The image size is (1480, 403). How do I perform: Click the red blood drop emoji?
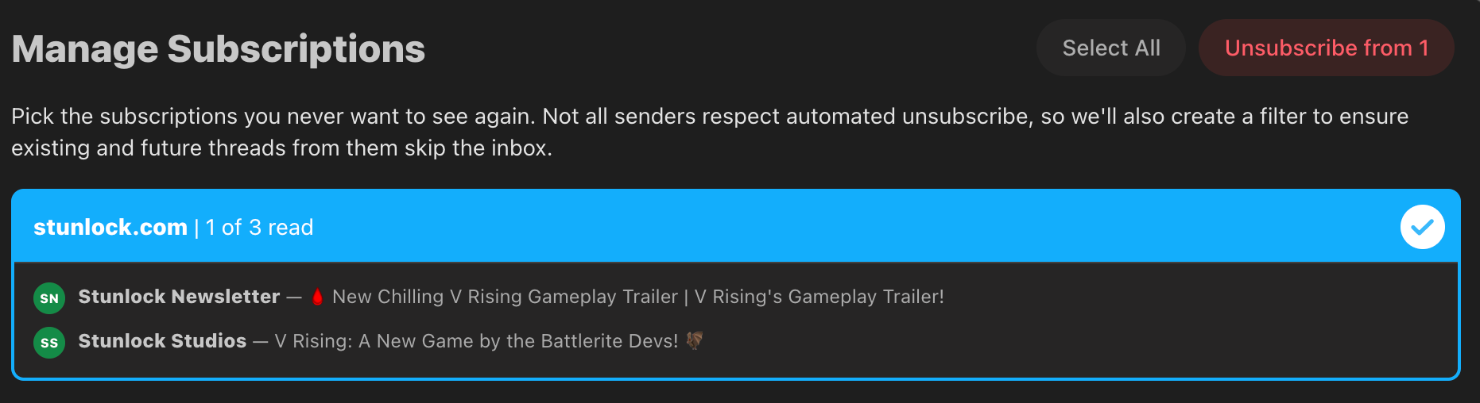[317, 297]
